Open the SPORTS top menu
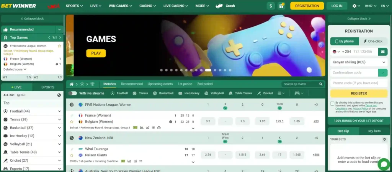392x172 pixels. click(x=74, y=6)
